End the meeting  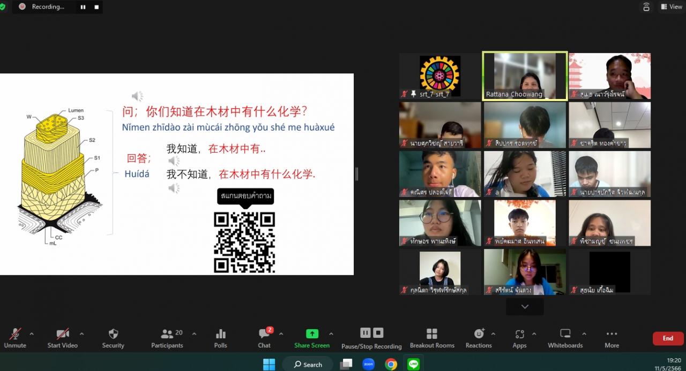[x=668, y=338]
